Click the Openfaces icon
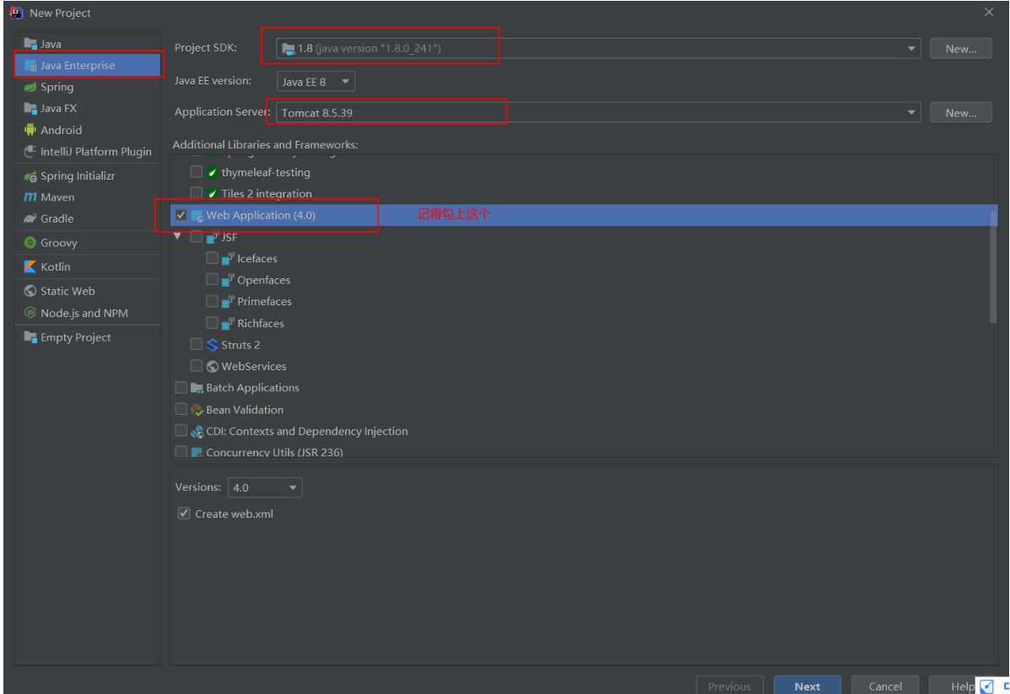 coord(228,280)
